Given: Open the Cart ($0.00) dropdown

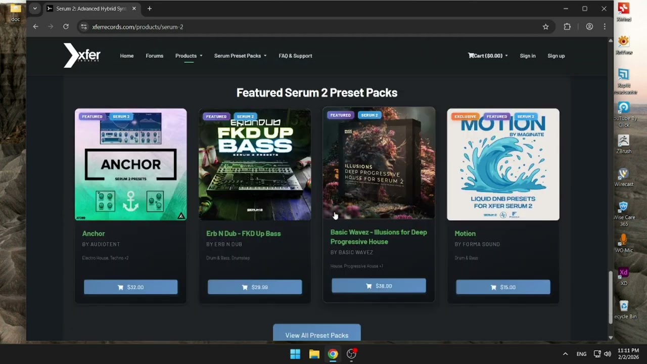Looking at the screenshot, I should pos(488,56).
